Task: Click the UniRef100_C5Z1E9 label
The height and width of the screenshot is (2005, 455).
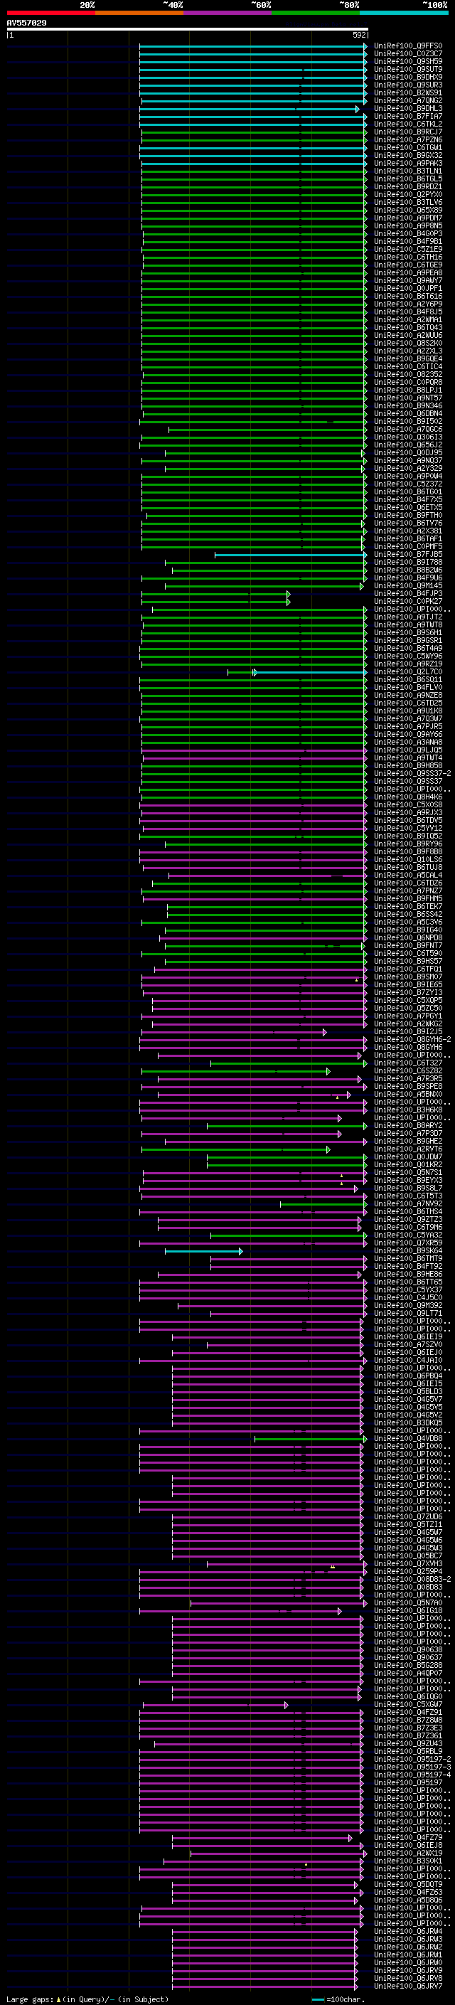Action: click(408, 250)
